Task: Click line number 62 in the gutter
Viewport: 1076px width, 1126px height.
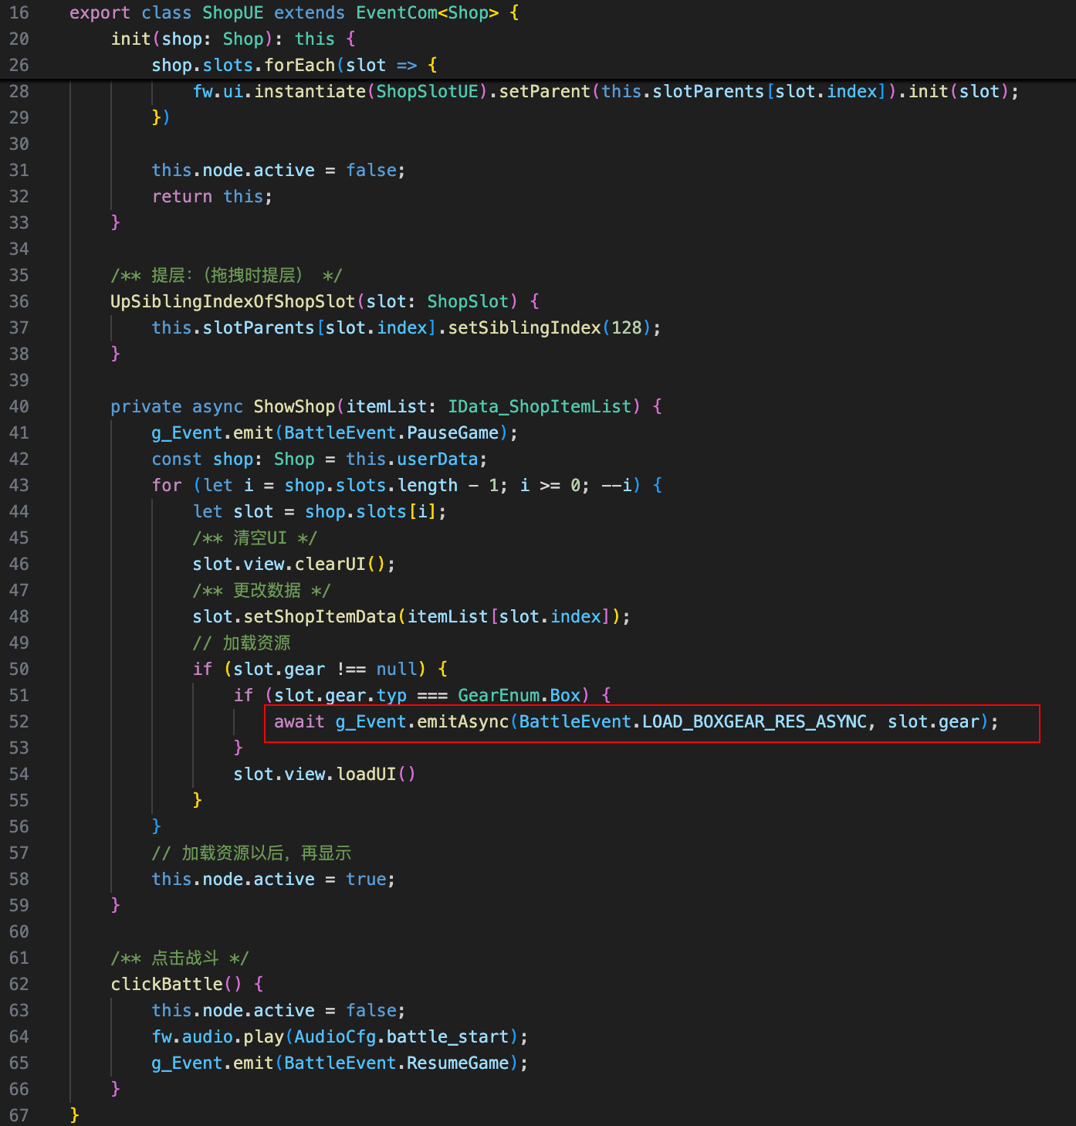Action: 19,984
